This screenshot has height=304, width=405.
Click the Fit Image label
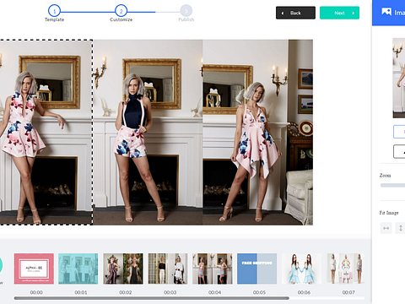tap(389, 213)
